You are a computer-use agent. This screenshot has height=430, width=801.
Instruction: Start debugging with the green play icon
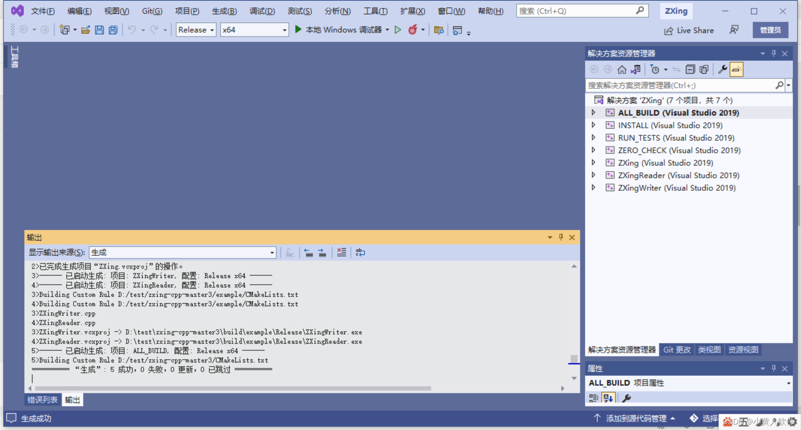point(298,29)
